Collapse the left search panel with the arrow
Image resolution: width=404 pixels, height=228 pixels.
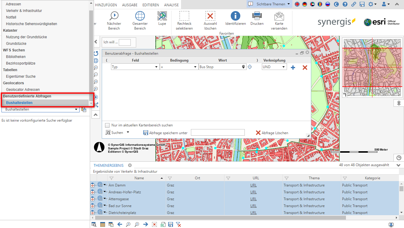pyautogui.click(x=96, y=42)
